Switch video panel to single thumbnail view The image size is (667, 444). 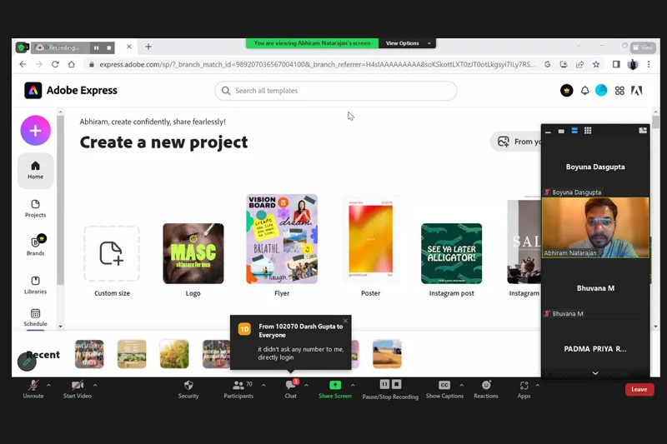click(x=561, y=131)
